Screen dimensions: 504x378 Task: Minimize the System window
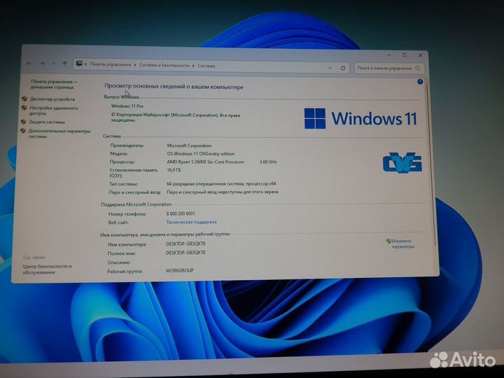click(x=389, y=55)
